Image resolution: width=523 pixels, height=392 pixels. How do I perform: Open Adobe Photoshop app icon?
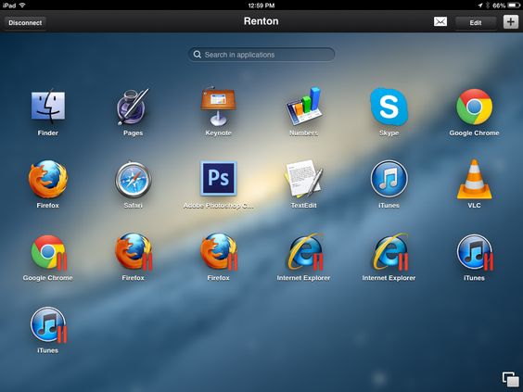pos(218,178)
